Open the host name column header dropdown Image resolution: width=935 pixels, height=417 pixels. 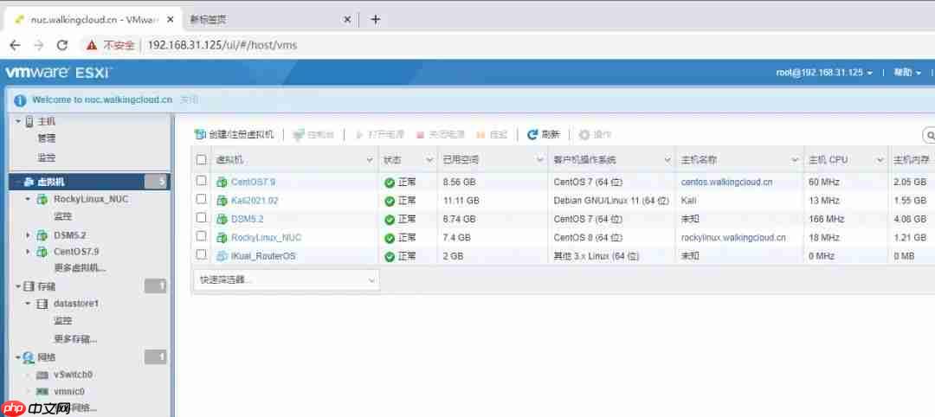(x=795, y=160)
